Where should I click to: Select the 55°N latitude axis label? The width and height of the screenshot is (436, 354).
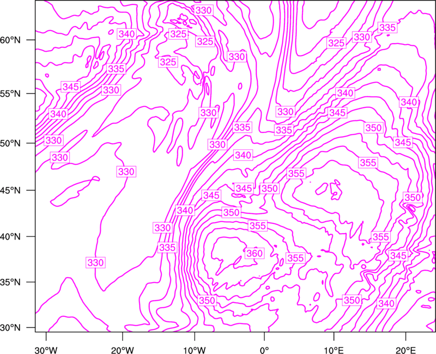(10, 94)
